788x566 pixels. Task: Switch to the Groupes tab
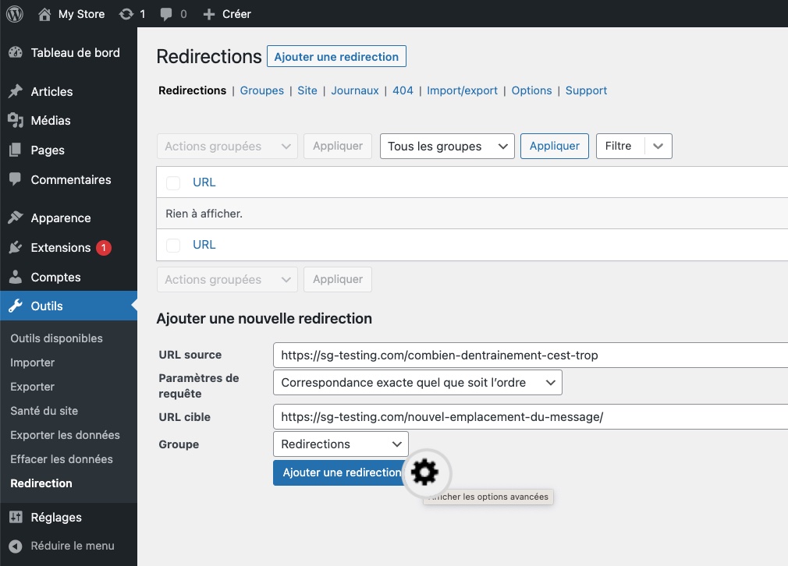[262, 90]
